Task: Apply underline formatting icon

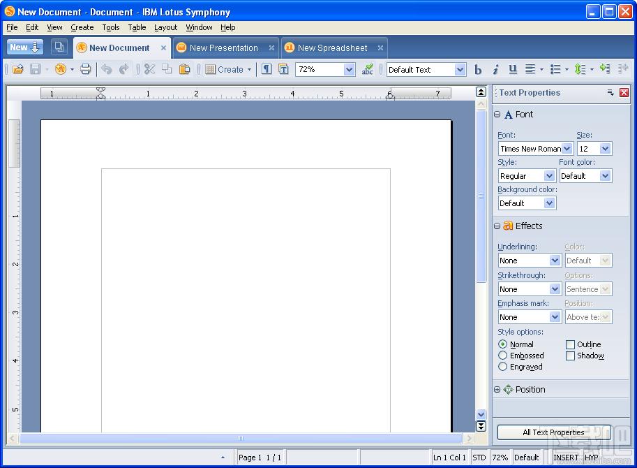Action: point(513,70)
